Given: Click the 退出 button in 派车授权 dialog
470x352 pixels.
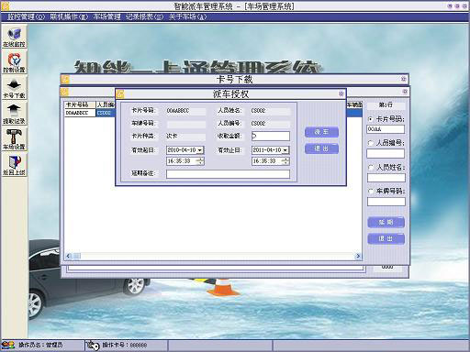Looking at the screenshot, I should point(321,148).
